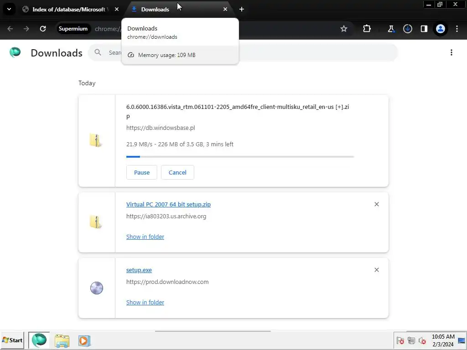Show setup.exe in folder
Image resolution: width=467 pixels, height=350 pixels.
tap(145, 302)
